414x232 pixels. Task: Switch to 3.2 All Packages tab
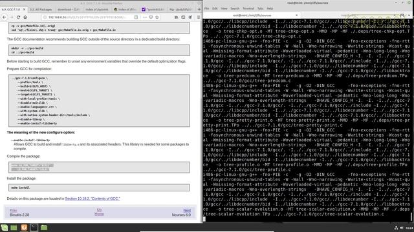[41, 9]
